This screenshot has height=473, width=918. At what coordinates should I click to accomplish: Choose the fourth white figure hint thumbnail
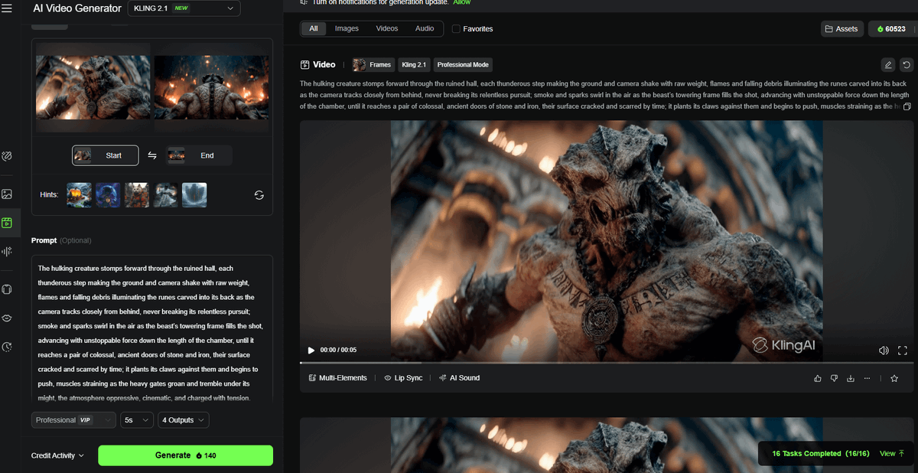pyautogui.click(x=165, y=195)
